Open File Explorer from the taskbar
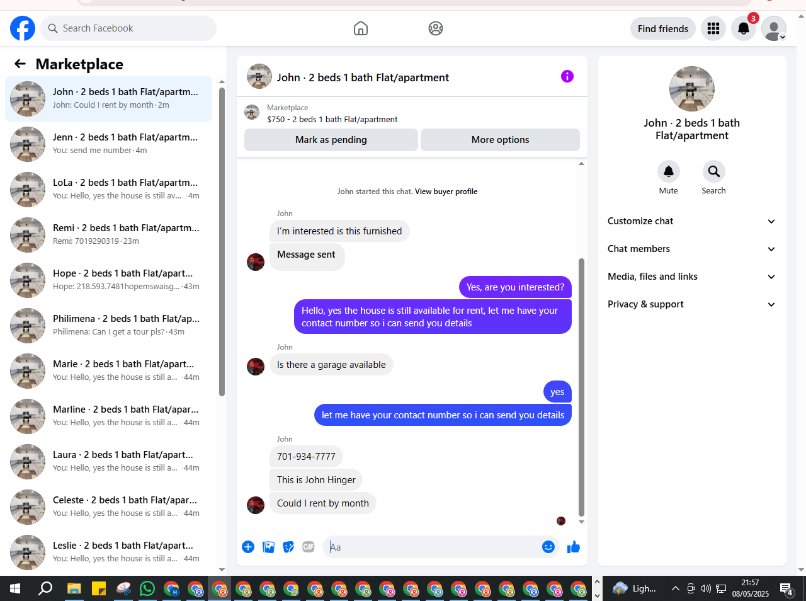 [x=74, y=588]
